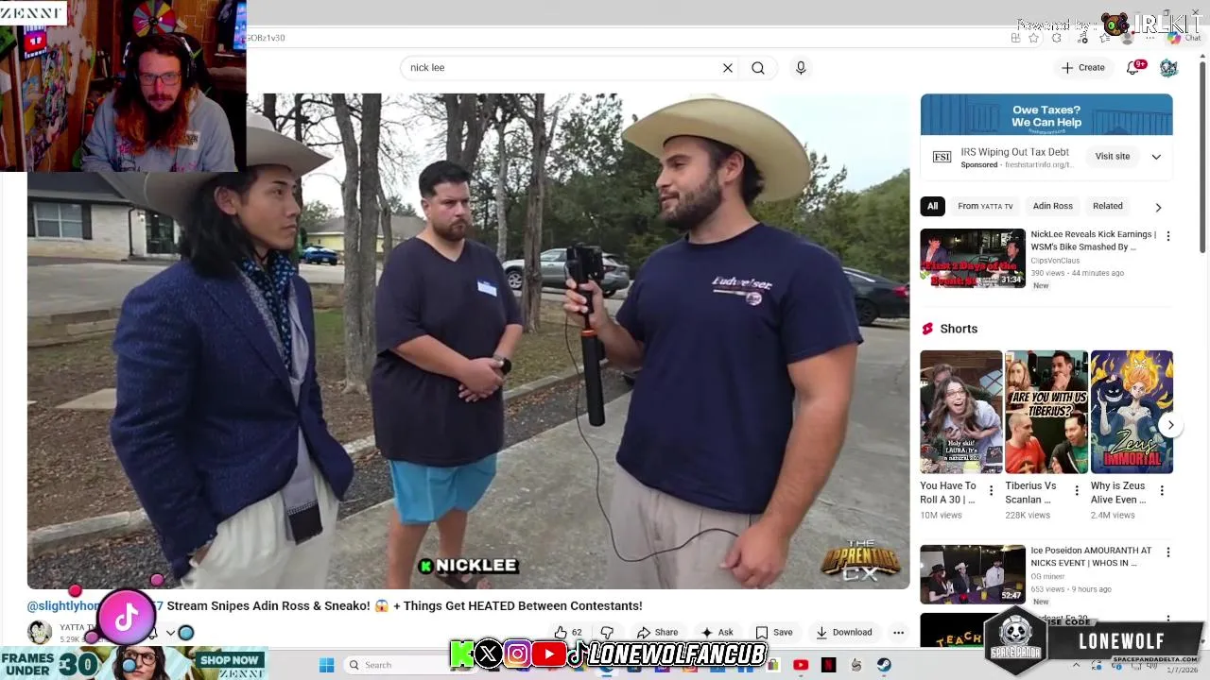Open the Copilot Chat button

1182,38
